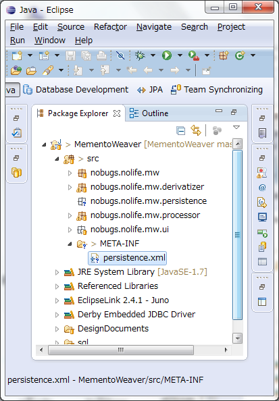Toggle Skip All Breakpoints icon
The image size is (279, 401).
point(120,55)
